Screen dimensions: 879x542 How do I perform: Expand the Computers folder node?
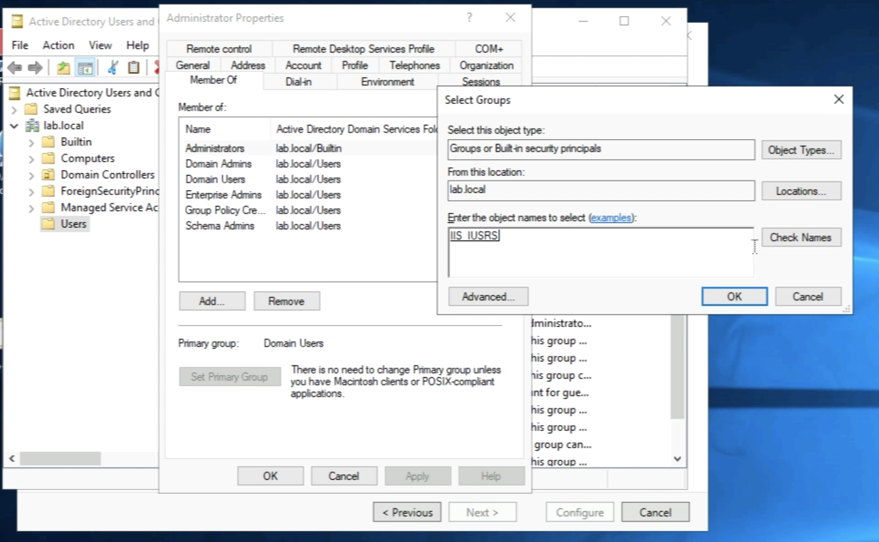tap(31, 159)
